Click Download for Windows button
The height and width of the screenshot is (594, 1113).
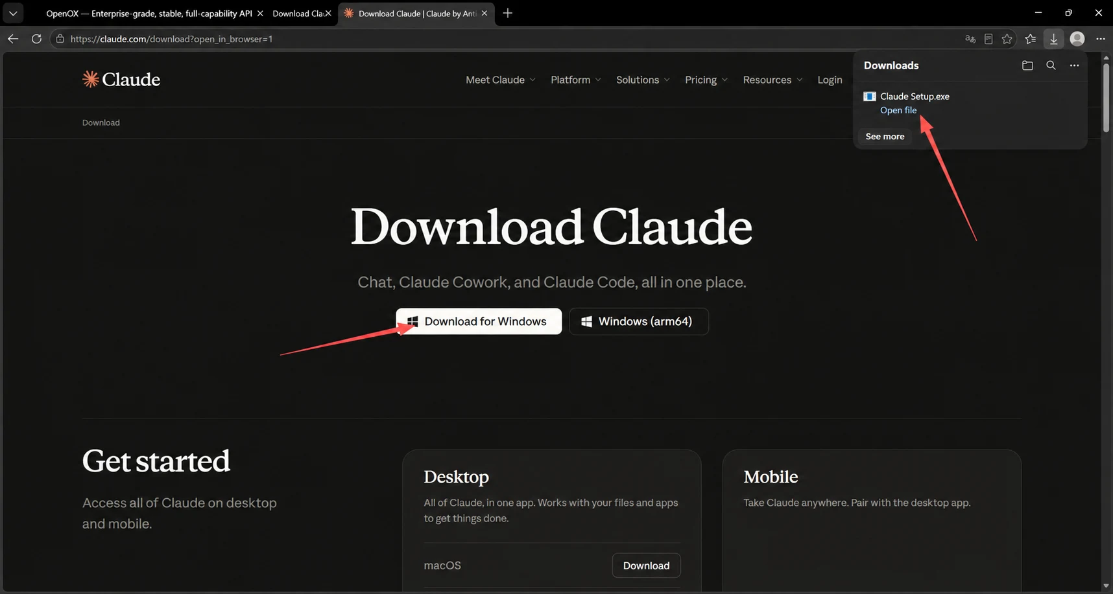tap(479, 321)
